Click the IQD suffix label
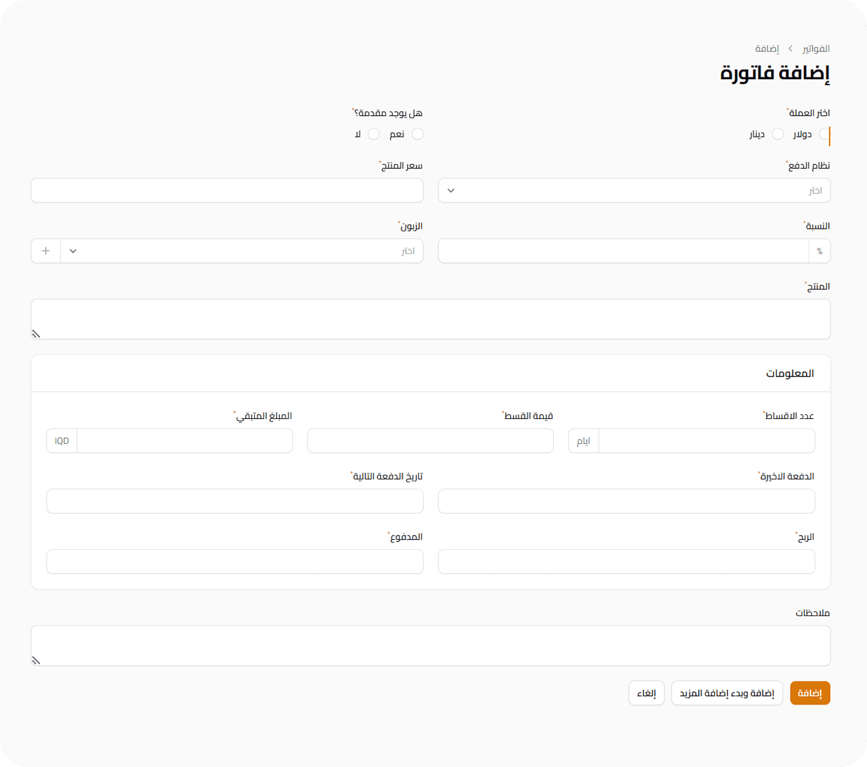Image resolution: width=867 pixels, height=767 pixels. tap(62, 440)
